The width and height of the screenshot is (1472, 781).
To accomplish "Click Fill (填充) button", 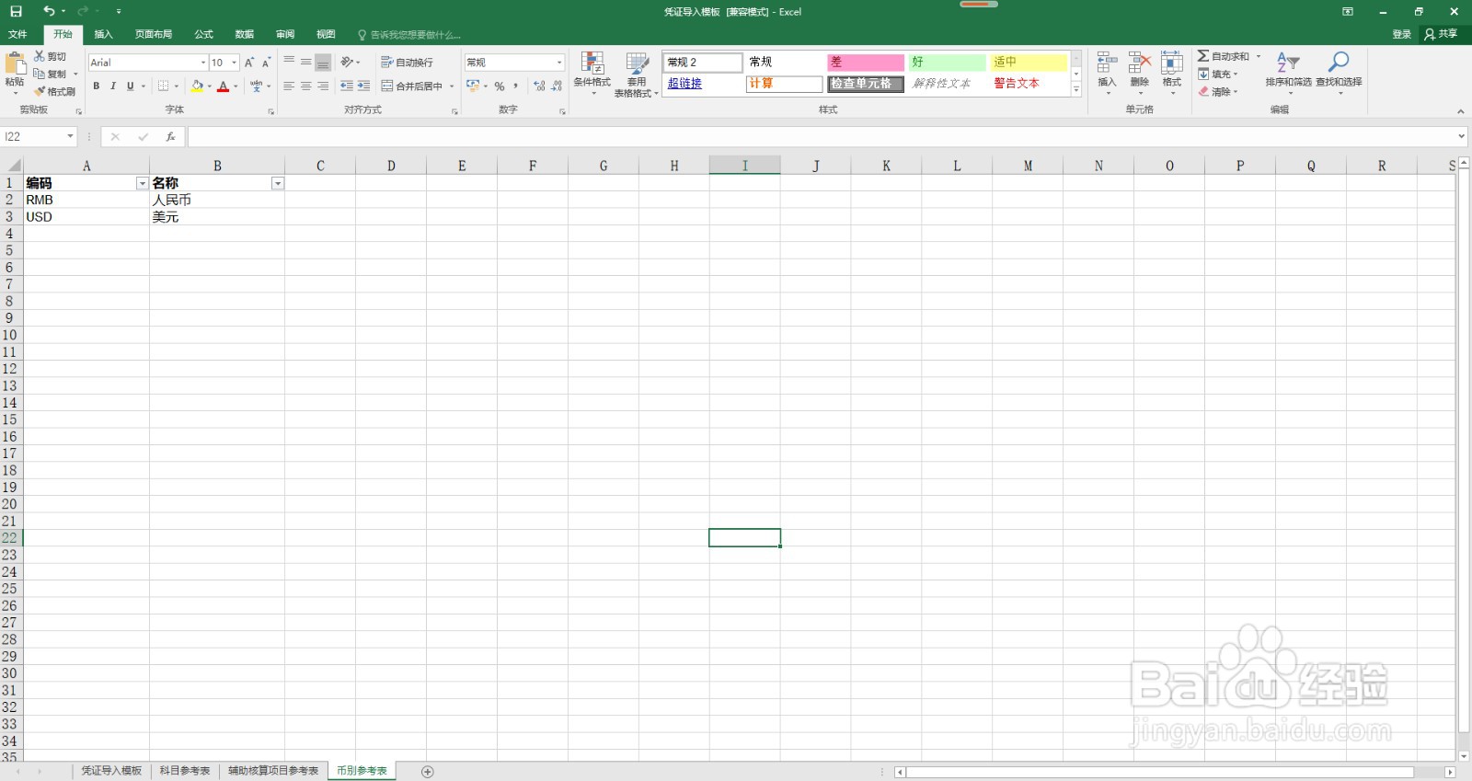I will [x=1218, y=74].
